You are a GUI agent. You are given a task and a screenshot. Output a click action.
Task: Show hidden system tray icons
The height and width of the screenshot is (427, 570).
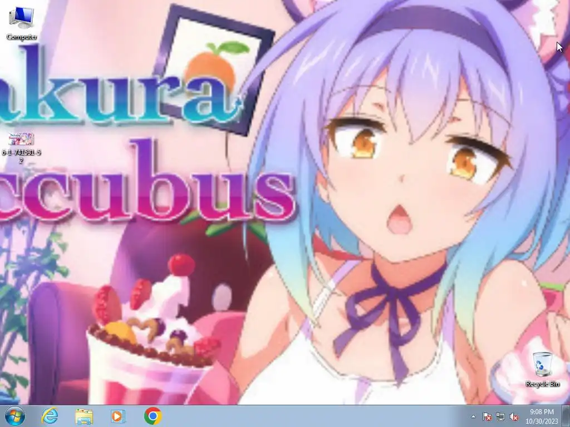tap(473, 416)
